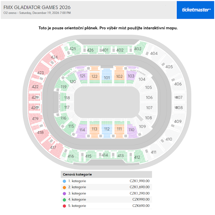
Task: Select section 101 on the seat map
Action: click(x=107, y=77)
